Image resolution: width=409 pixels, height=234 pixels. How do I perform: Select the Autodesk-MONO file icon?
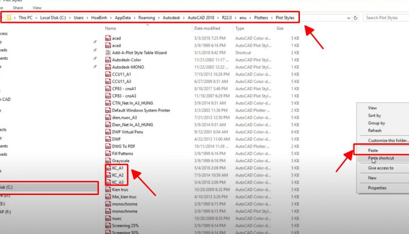pyautogui.click(x=108, y=67)
